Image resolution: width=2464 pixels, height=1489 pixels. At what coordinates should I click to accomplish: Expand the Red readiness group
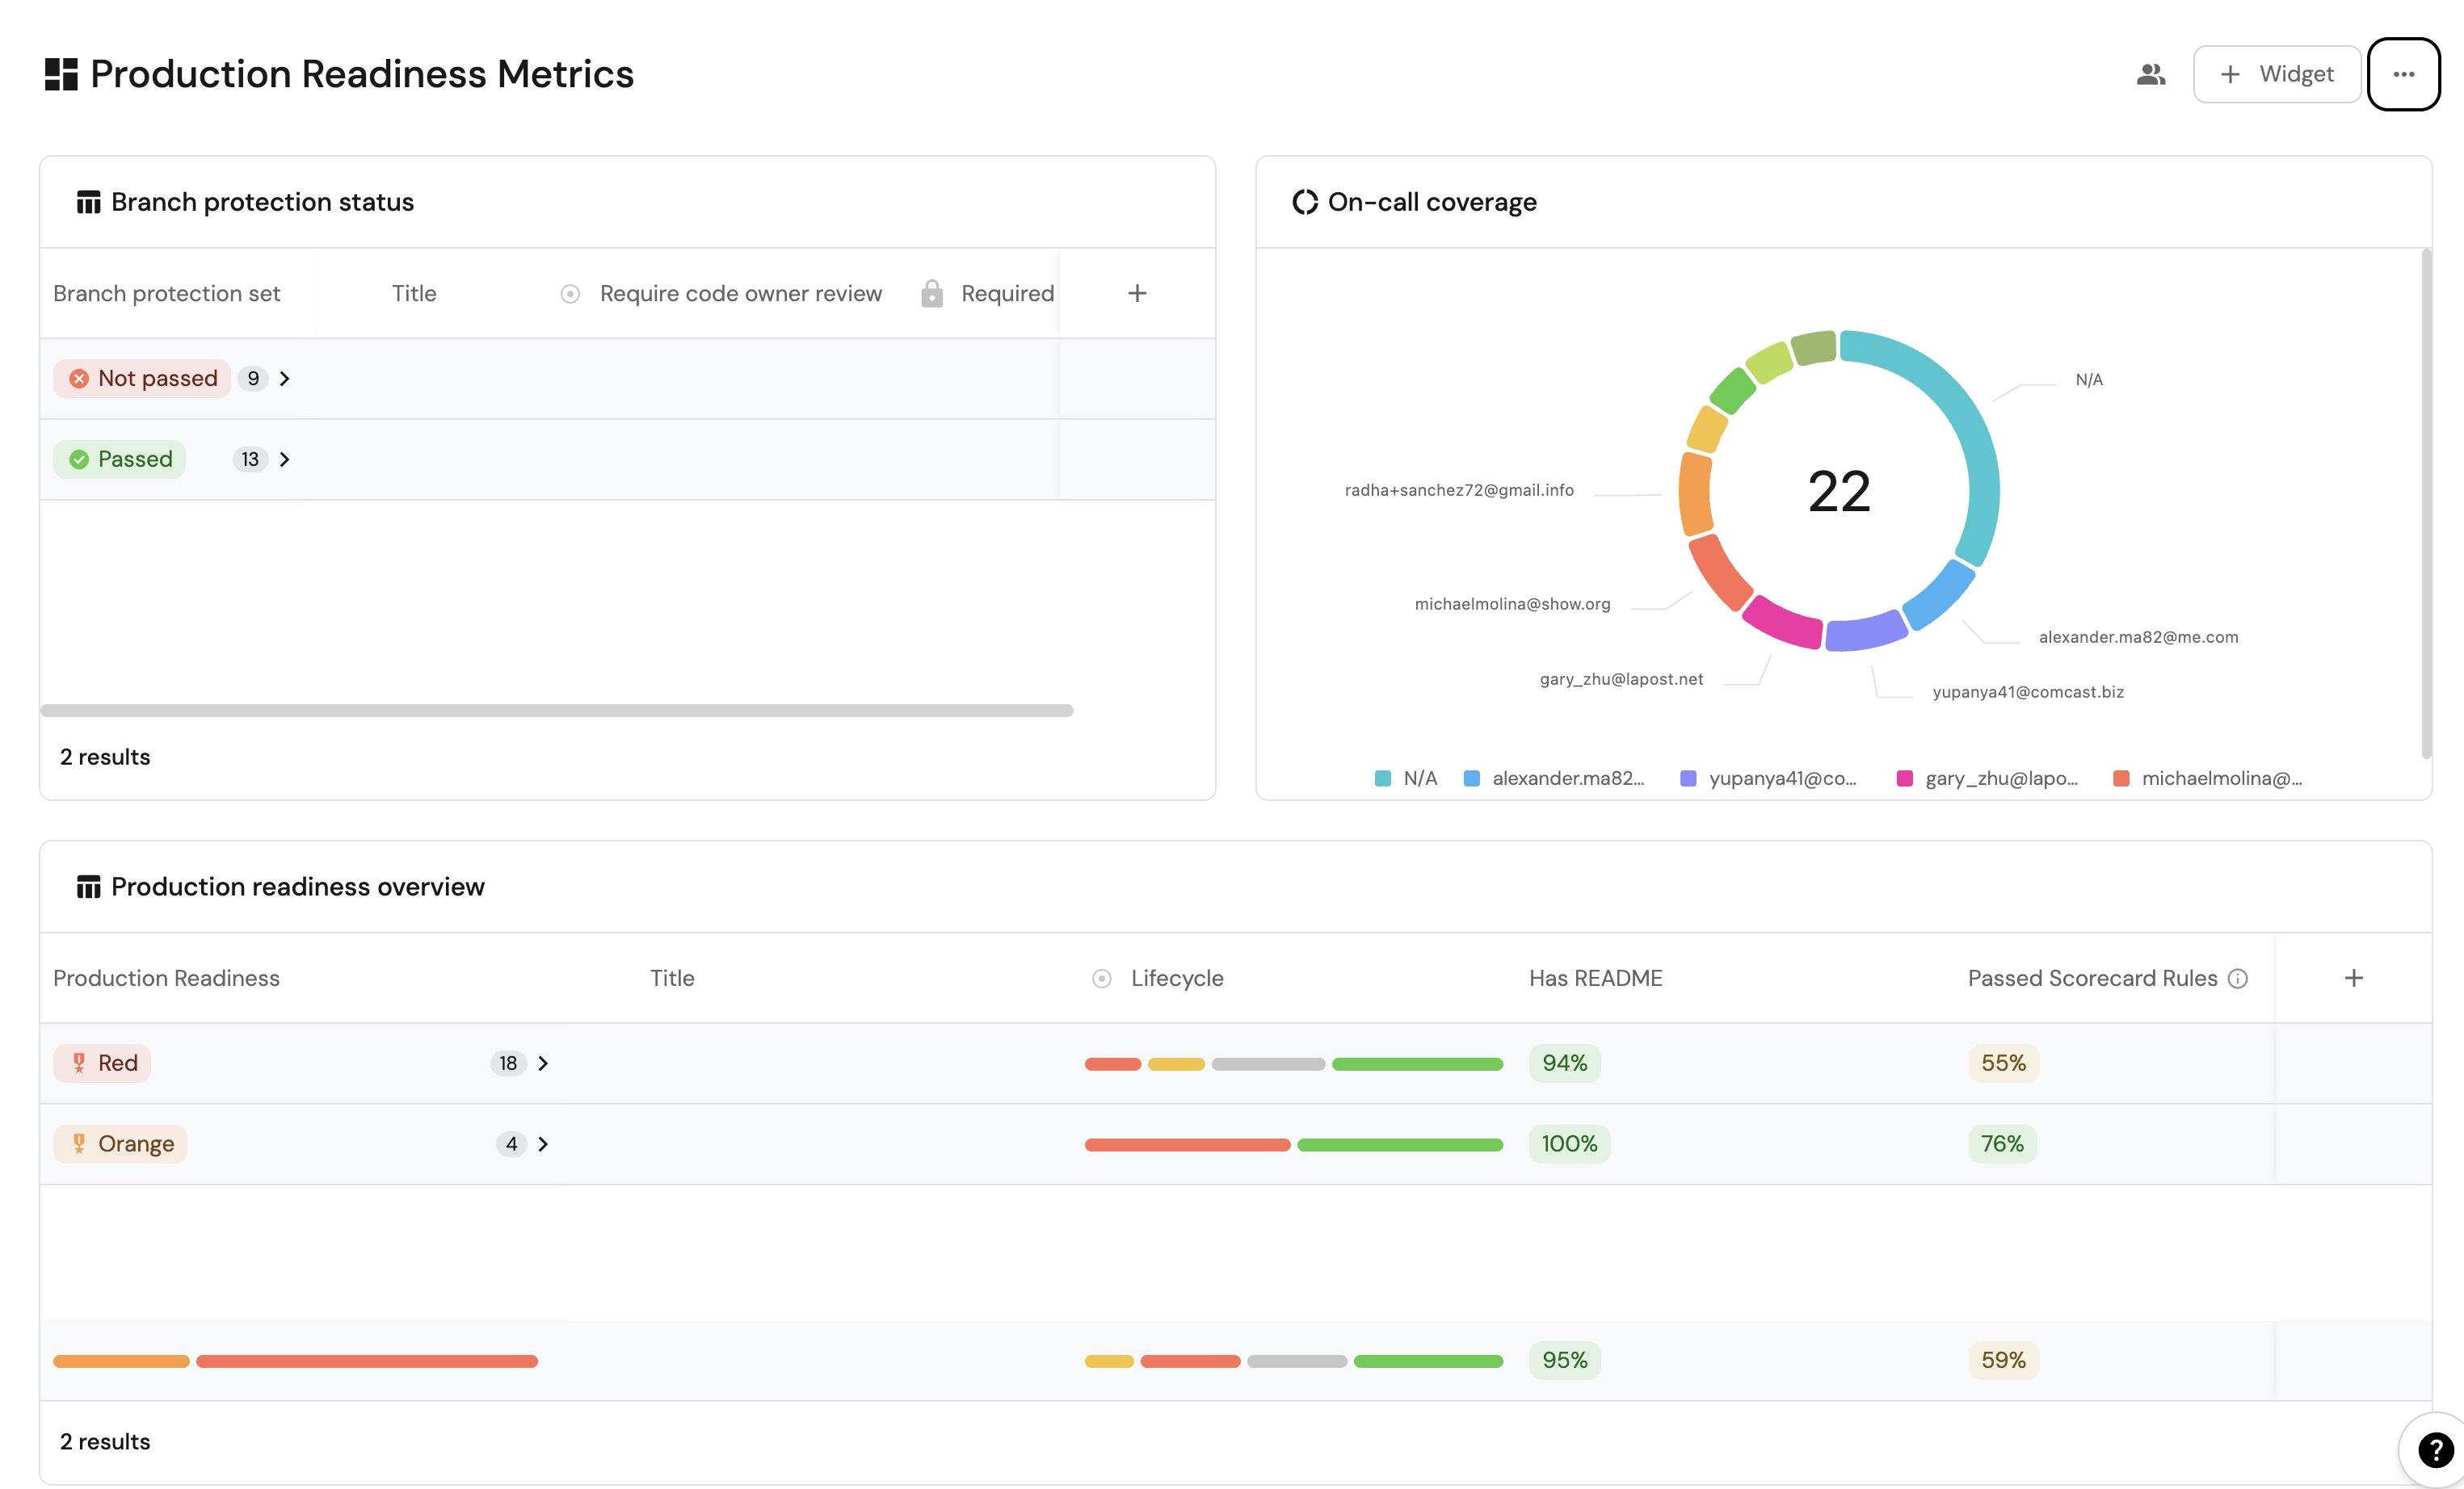point(543,1063)
